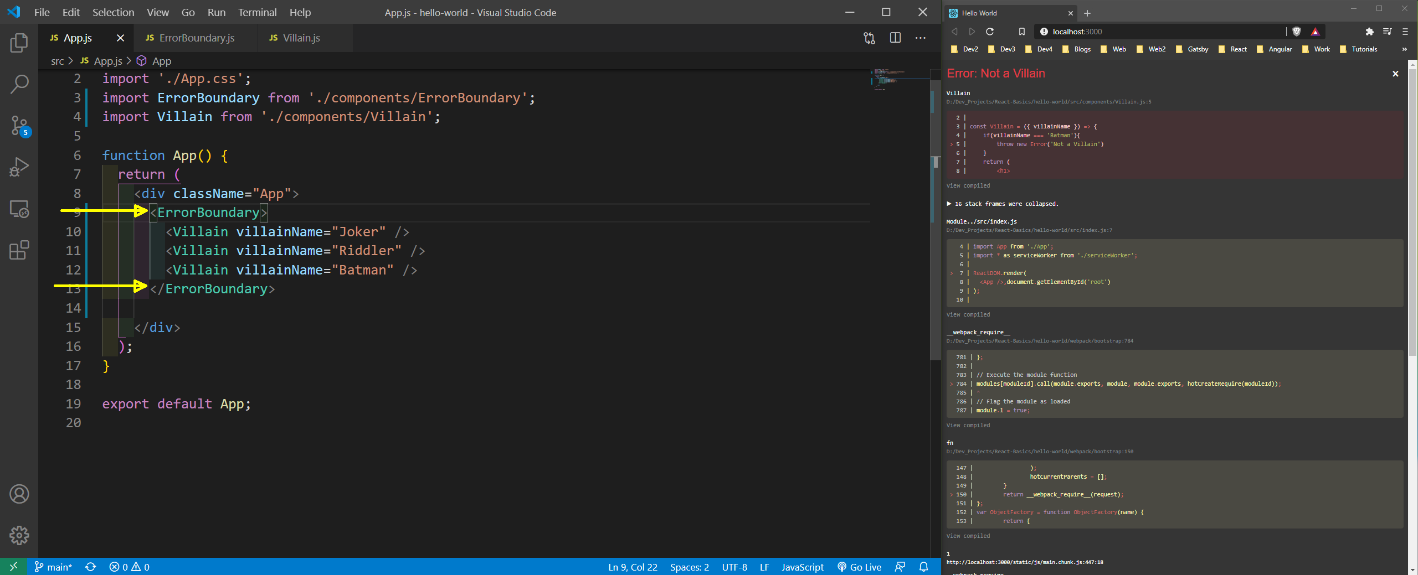Screen dimensions: 1418x575
Task: Open the Tutorials bookmarks folder
Action: [x=1358, y=49]
